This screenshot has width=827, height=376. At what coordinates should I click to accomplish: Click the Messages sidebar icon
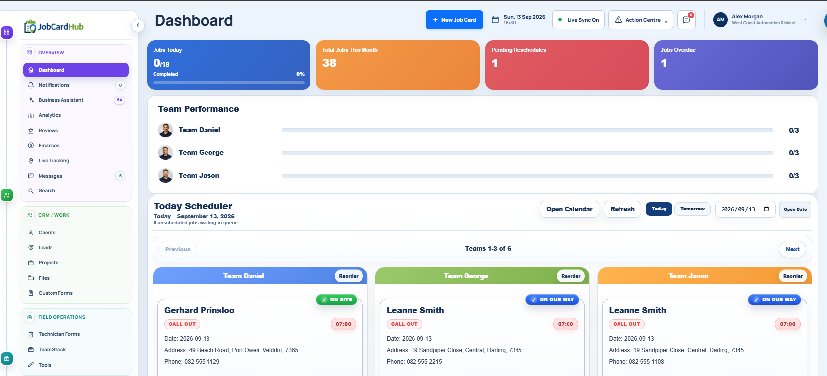(31, 176)
